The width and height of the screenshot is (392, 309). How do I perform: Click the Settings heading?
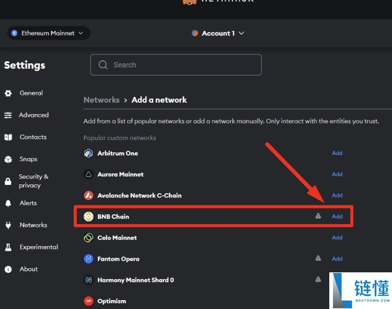click(x=25, y=65)
